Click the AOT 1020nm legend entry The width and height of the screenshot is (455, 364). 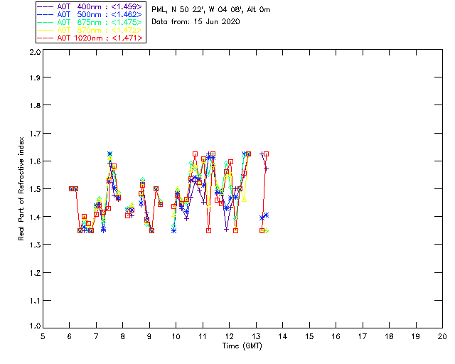pyautogui.click(x=90, y=38)
